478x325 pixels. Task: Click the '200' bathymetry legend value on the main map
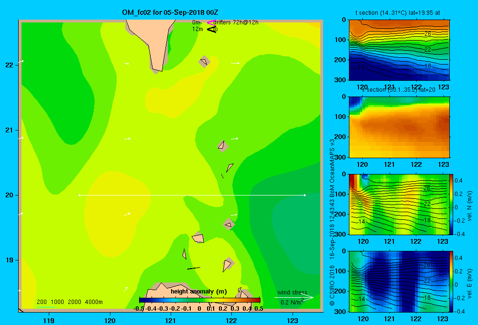[x=42, y=302]
